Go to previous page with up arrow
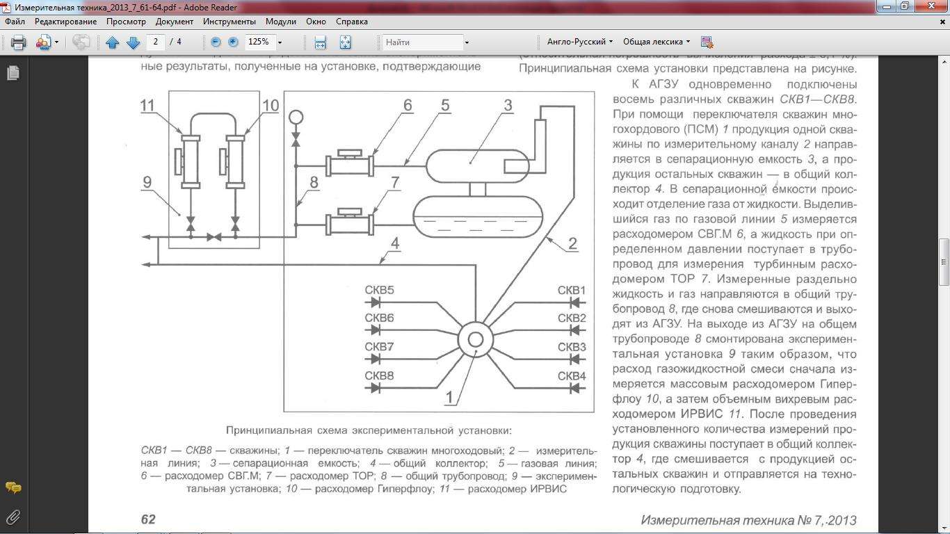This screenshot has width=950, height=534. tap(113, 42)
